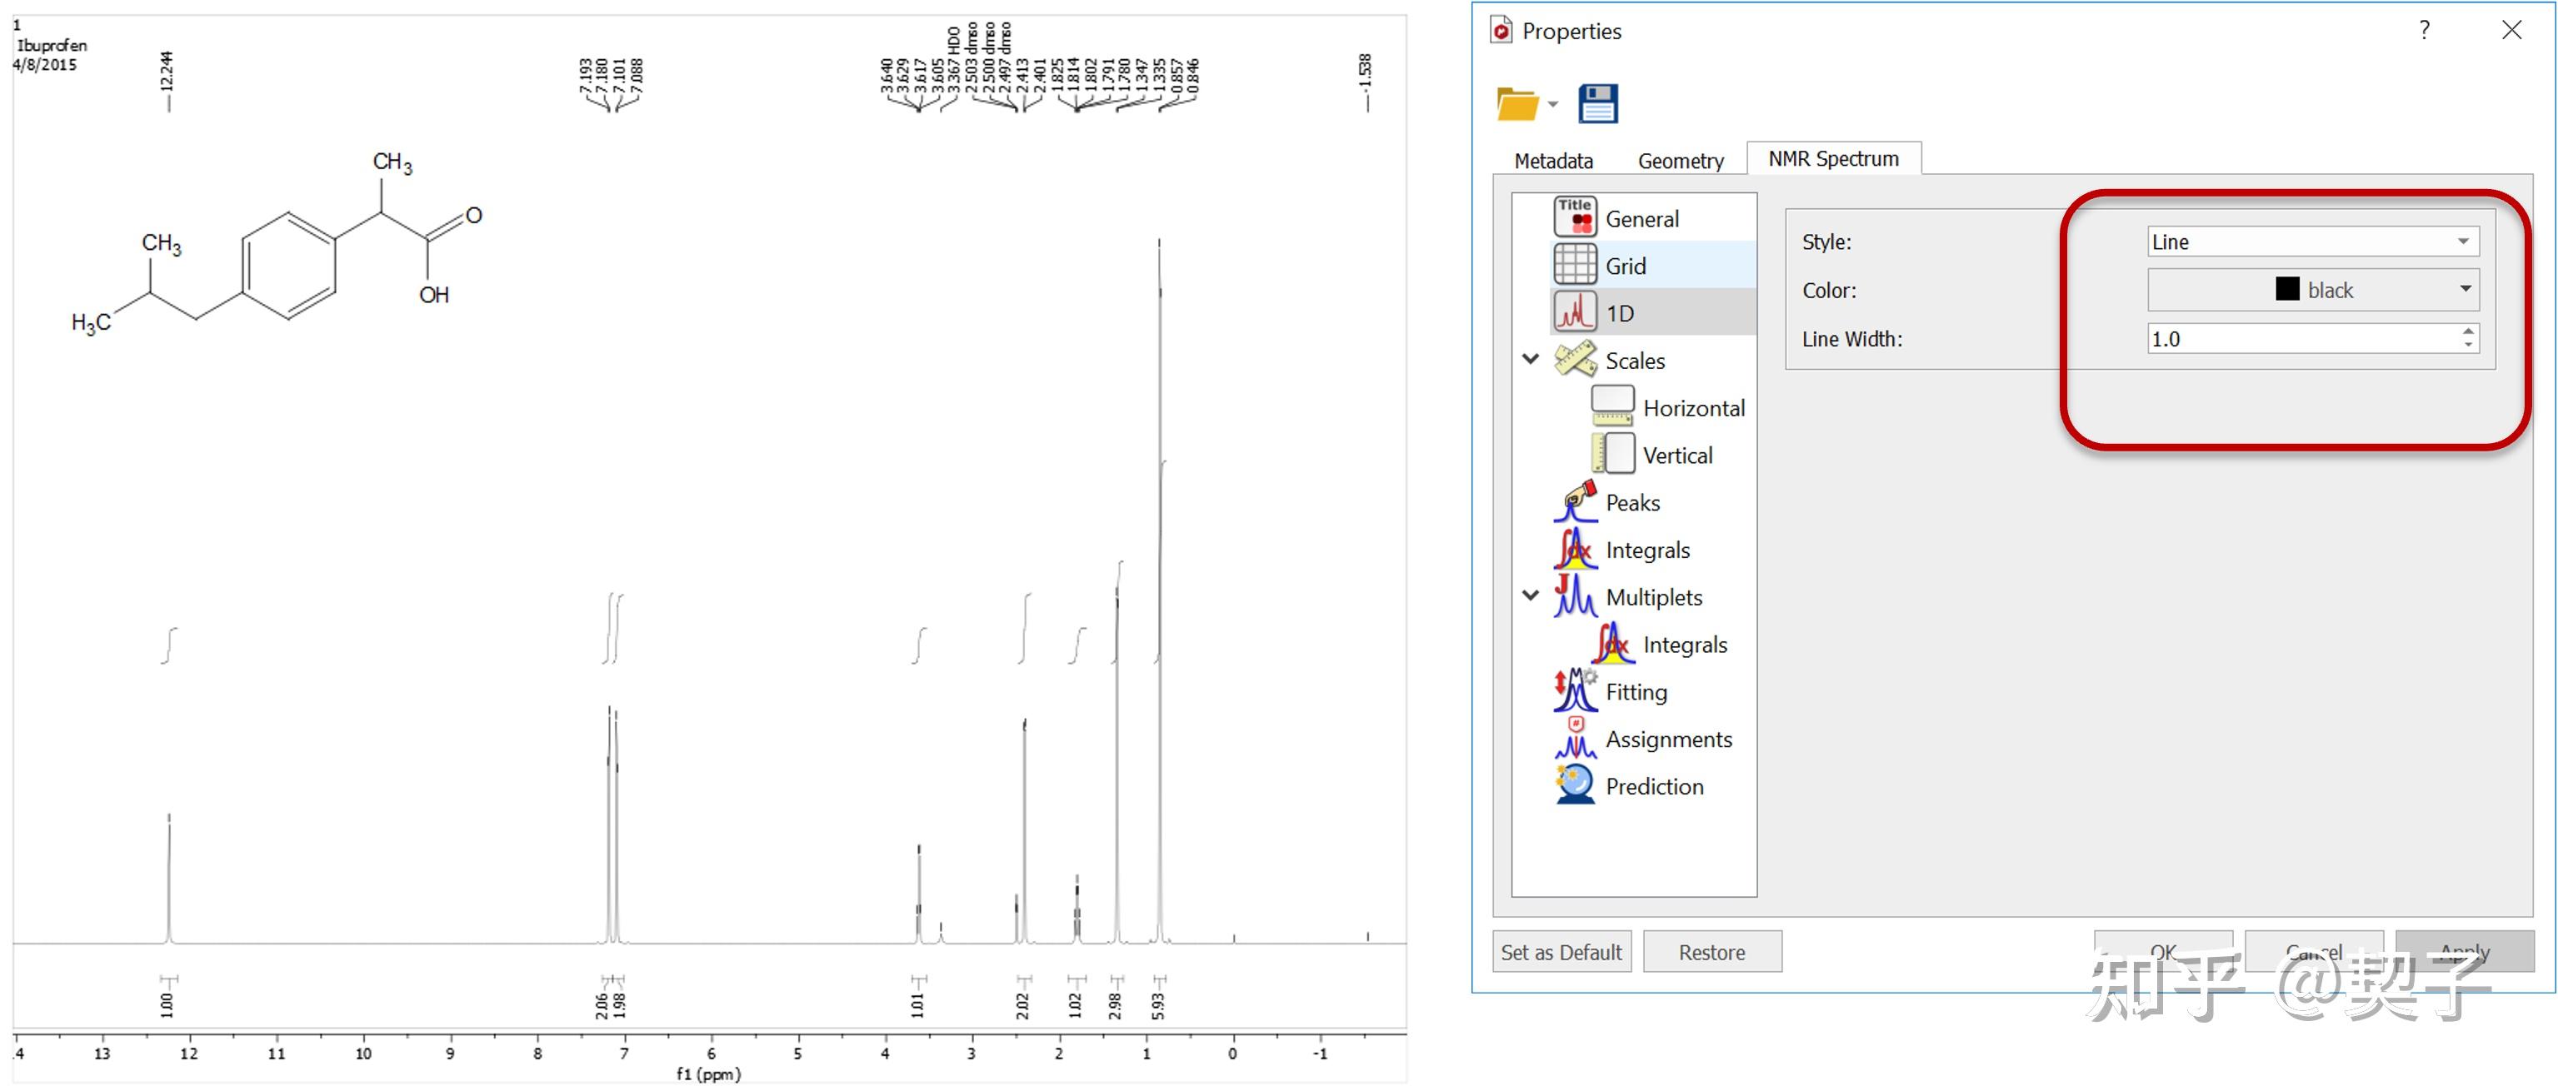Click the save properties floppy icon

(x=1598, y=104)
